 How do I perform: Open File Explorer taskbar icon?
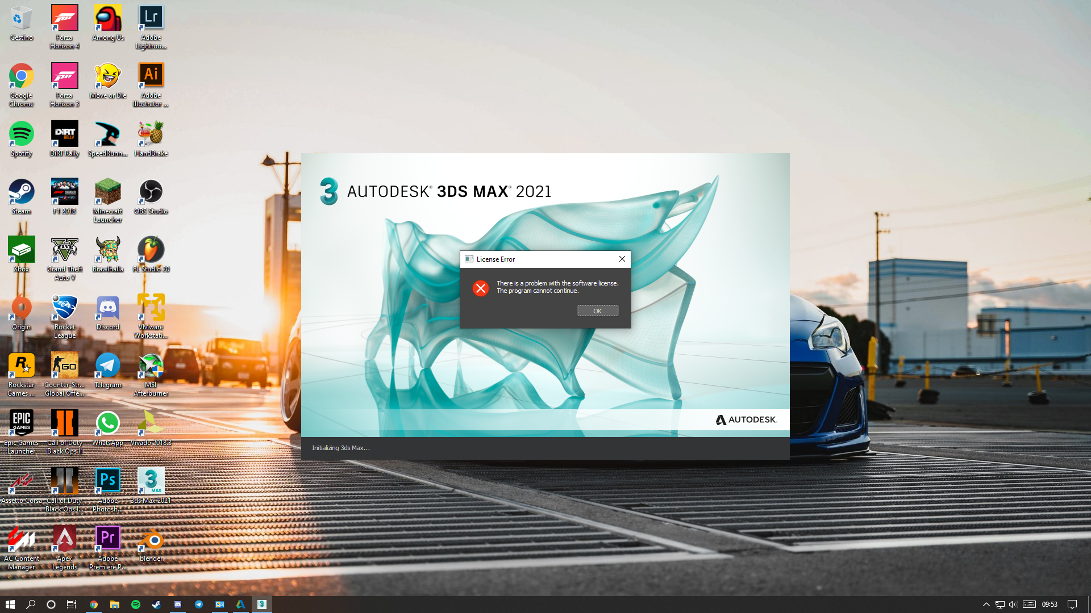click(x=115, y=604)
